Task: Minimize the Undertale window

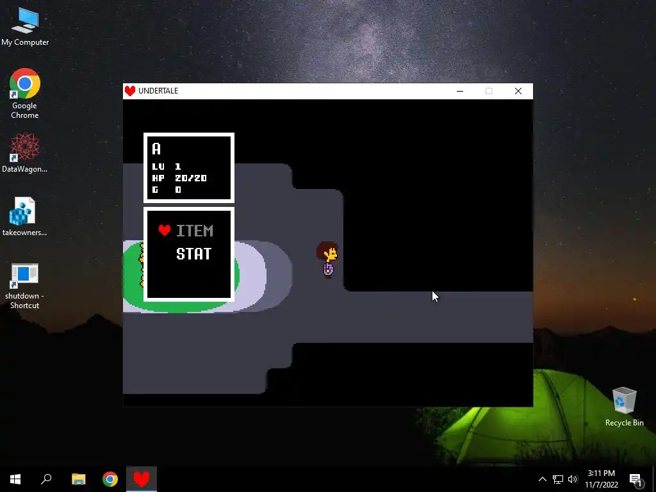Action: click(x=460, y=91)
